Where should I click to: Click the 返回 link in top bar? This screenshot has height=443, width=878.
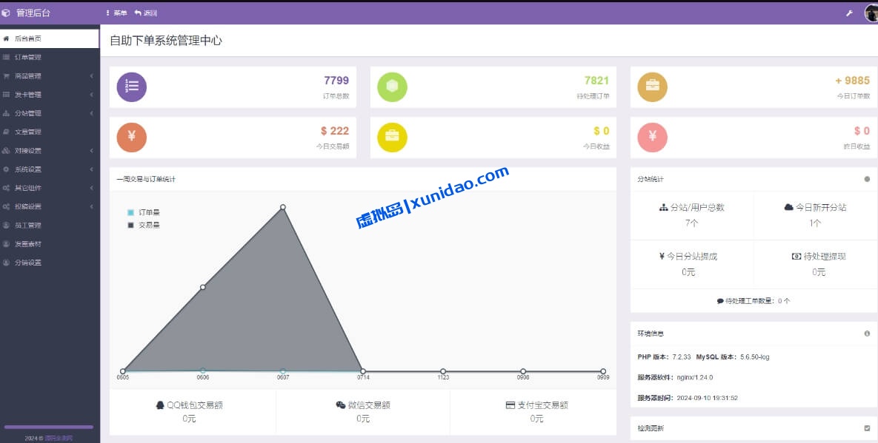tap(146, 13)
